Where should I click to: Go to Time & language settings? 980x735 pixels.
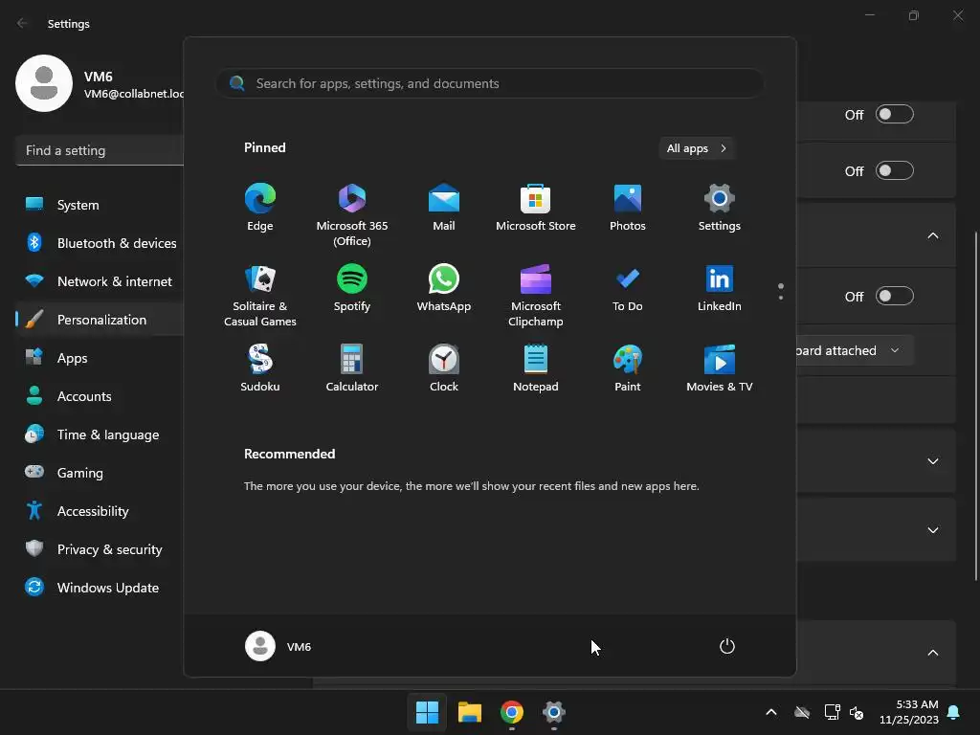click(100, 434)
